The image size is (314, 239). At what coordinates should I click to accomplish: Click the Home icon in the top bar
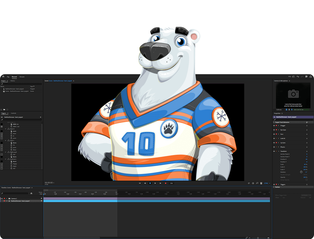[3, 77]
